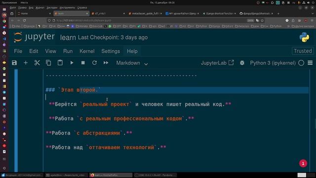Click the clock and date in top panel
Screen dimensions: 316x178
[162, 2]
